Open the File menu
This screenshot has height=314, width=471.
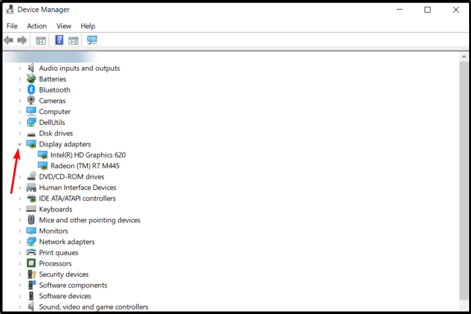coord(12,26)
